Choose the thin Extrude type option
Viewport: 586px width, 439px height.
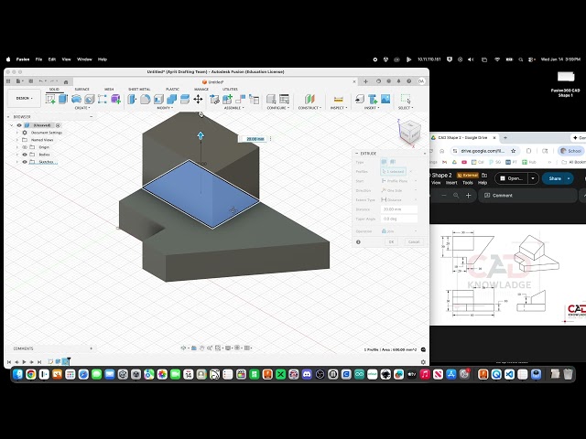coord(393,162)
